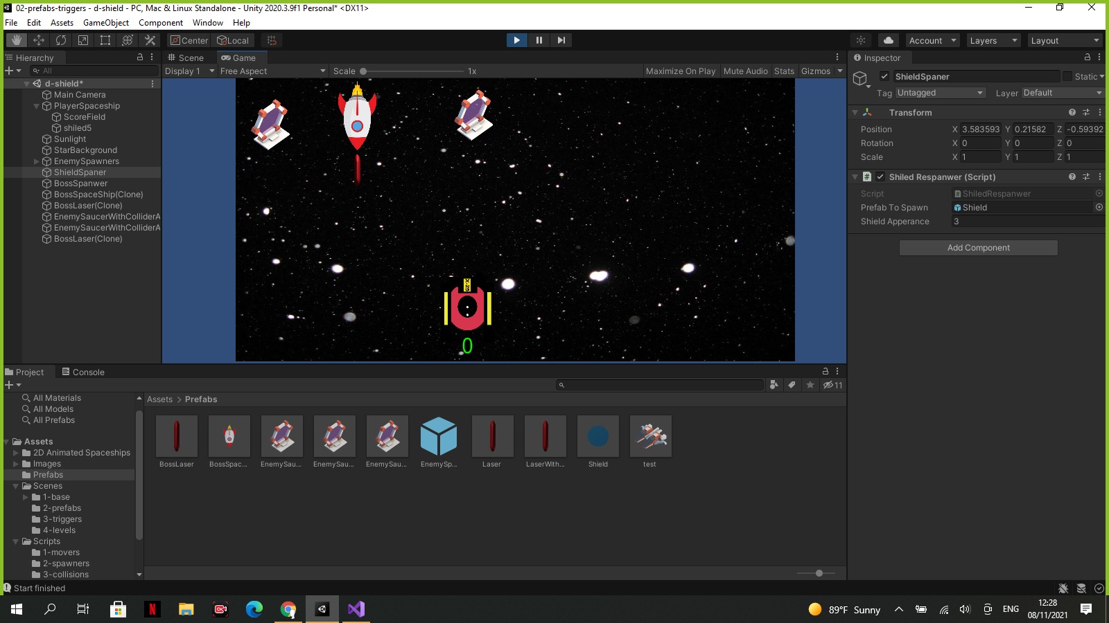This screenshot has width=1109, height=623.
Task: Collapse the Transform component
Action: (855, 112)
